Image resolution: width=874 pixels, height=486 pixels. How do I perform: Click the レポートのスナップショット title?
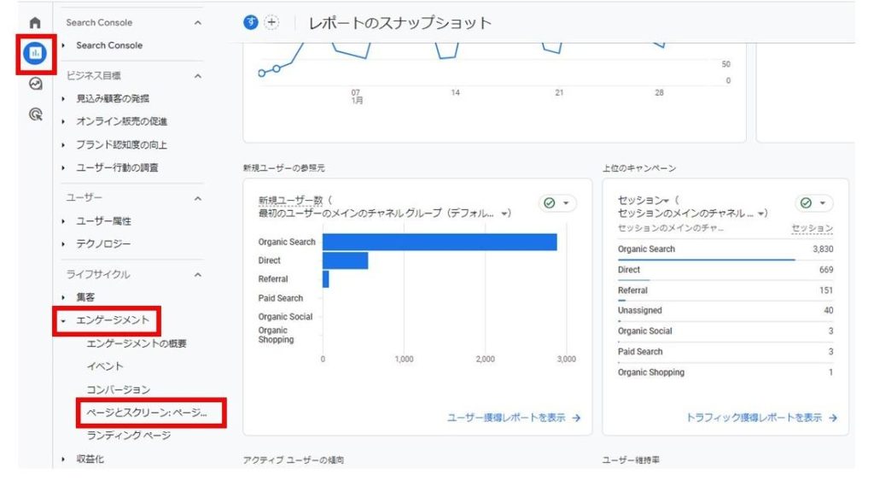tap(399, 23)
